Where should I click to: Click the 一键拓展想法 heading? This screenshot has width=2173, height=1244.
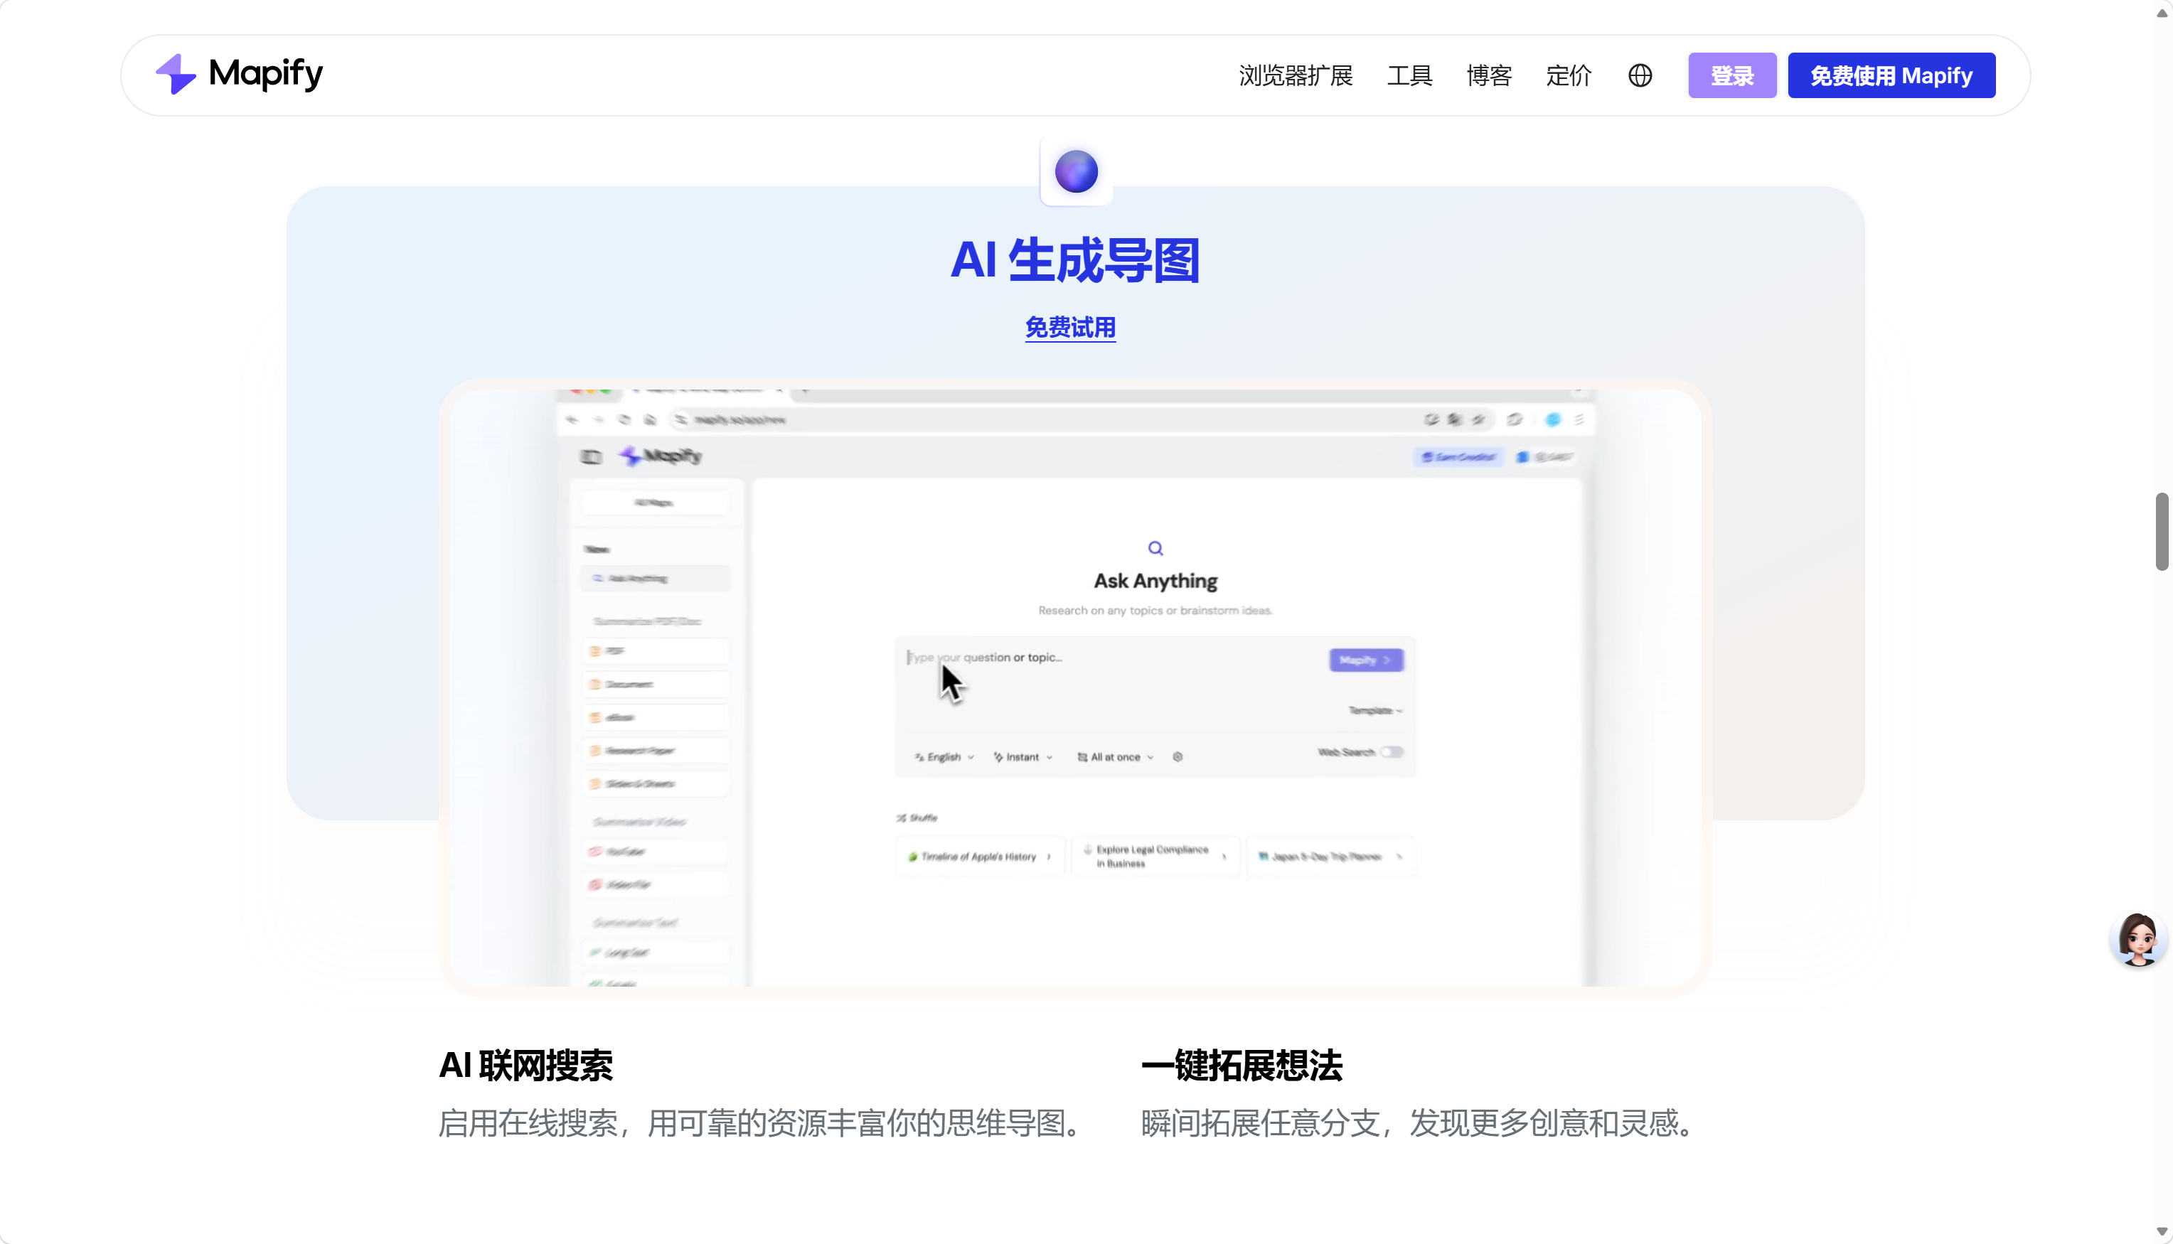click(1242, 1066)
